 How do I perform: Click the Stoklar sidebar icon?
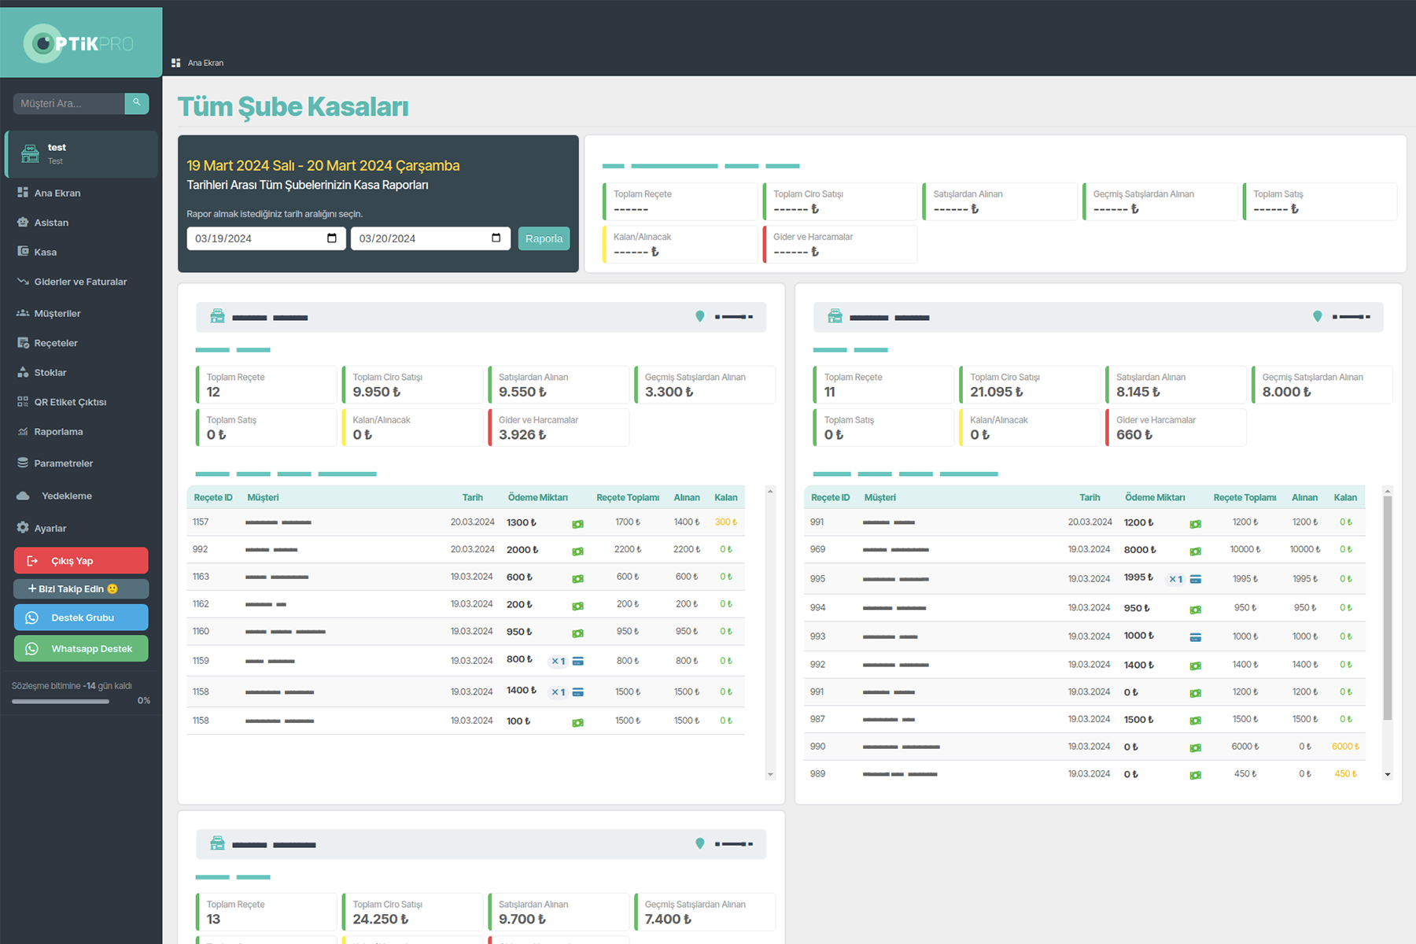tap(23, 372)
